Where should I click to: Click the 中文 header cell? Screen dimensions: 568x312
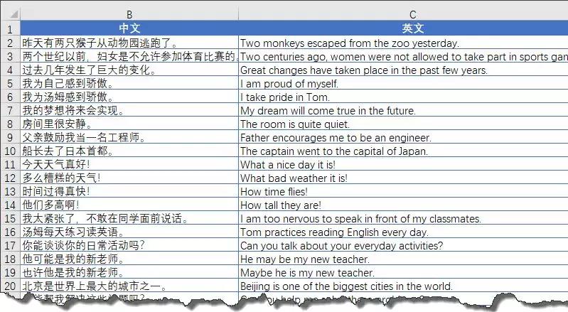[x=129, y=28]
